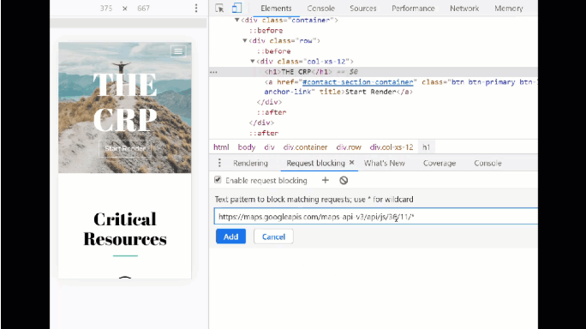The height and width of the screenshot is (329, 586).
Task: Open the Sources tab
Action: pos(363,9)
